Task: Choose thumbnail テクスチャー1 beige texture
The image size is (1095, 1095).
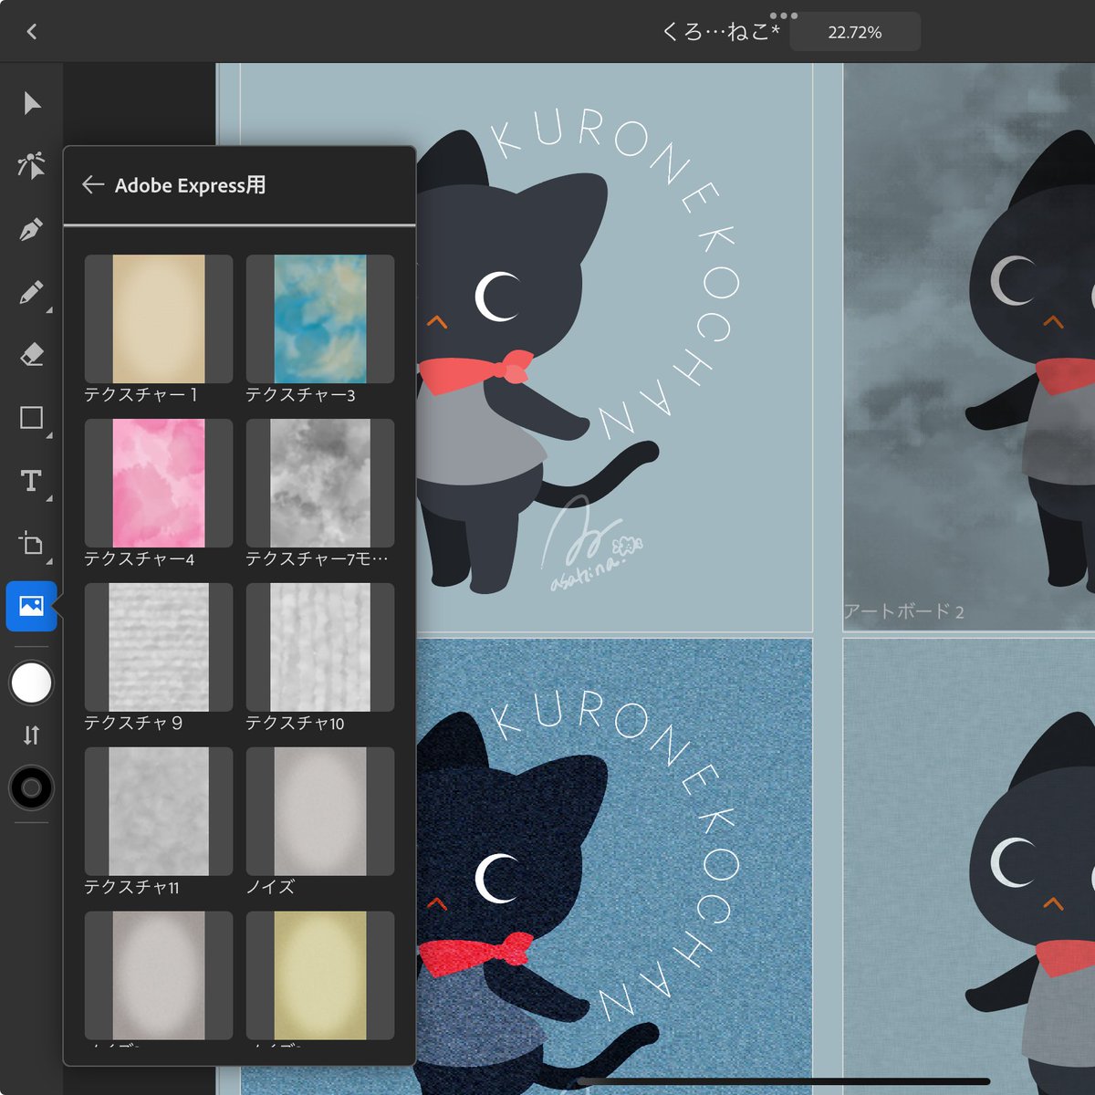Action: [159, 318]
